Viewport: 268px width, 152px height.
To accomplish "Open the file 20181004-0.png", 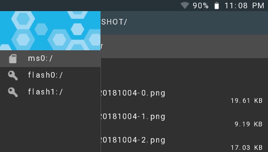I will [133, 93].
